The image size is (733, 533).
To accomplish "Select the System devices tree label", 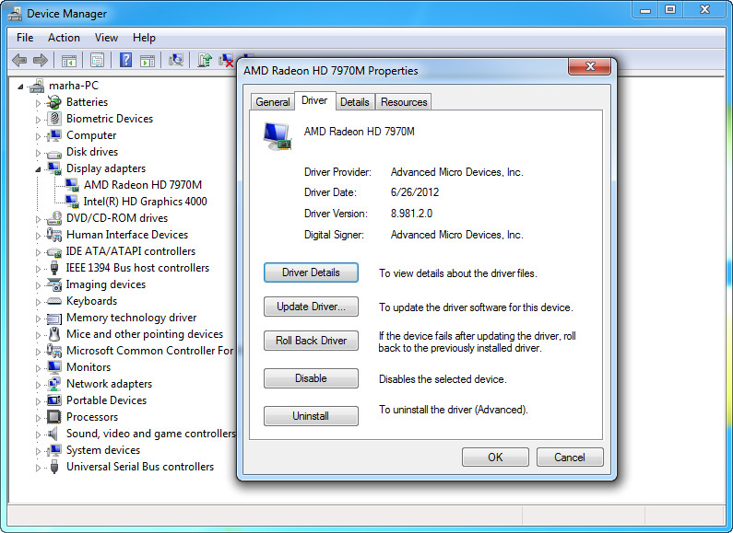I will tap(103, 450).
